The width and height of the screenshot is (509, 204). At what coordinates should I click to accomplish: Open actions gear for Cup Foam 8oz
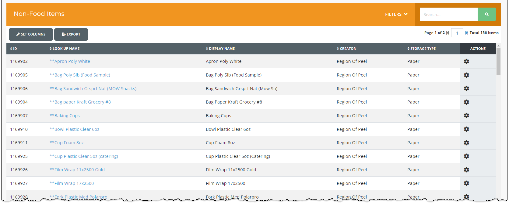[466, 143]
